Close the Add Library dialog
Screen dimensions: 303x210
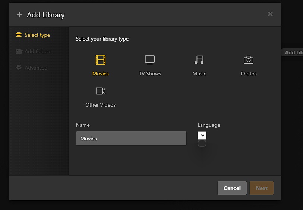click(270, 14)
